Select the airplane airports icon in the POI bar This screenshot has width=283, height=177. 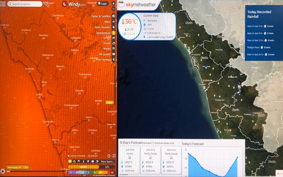(88, 161)
